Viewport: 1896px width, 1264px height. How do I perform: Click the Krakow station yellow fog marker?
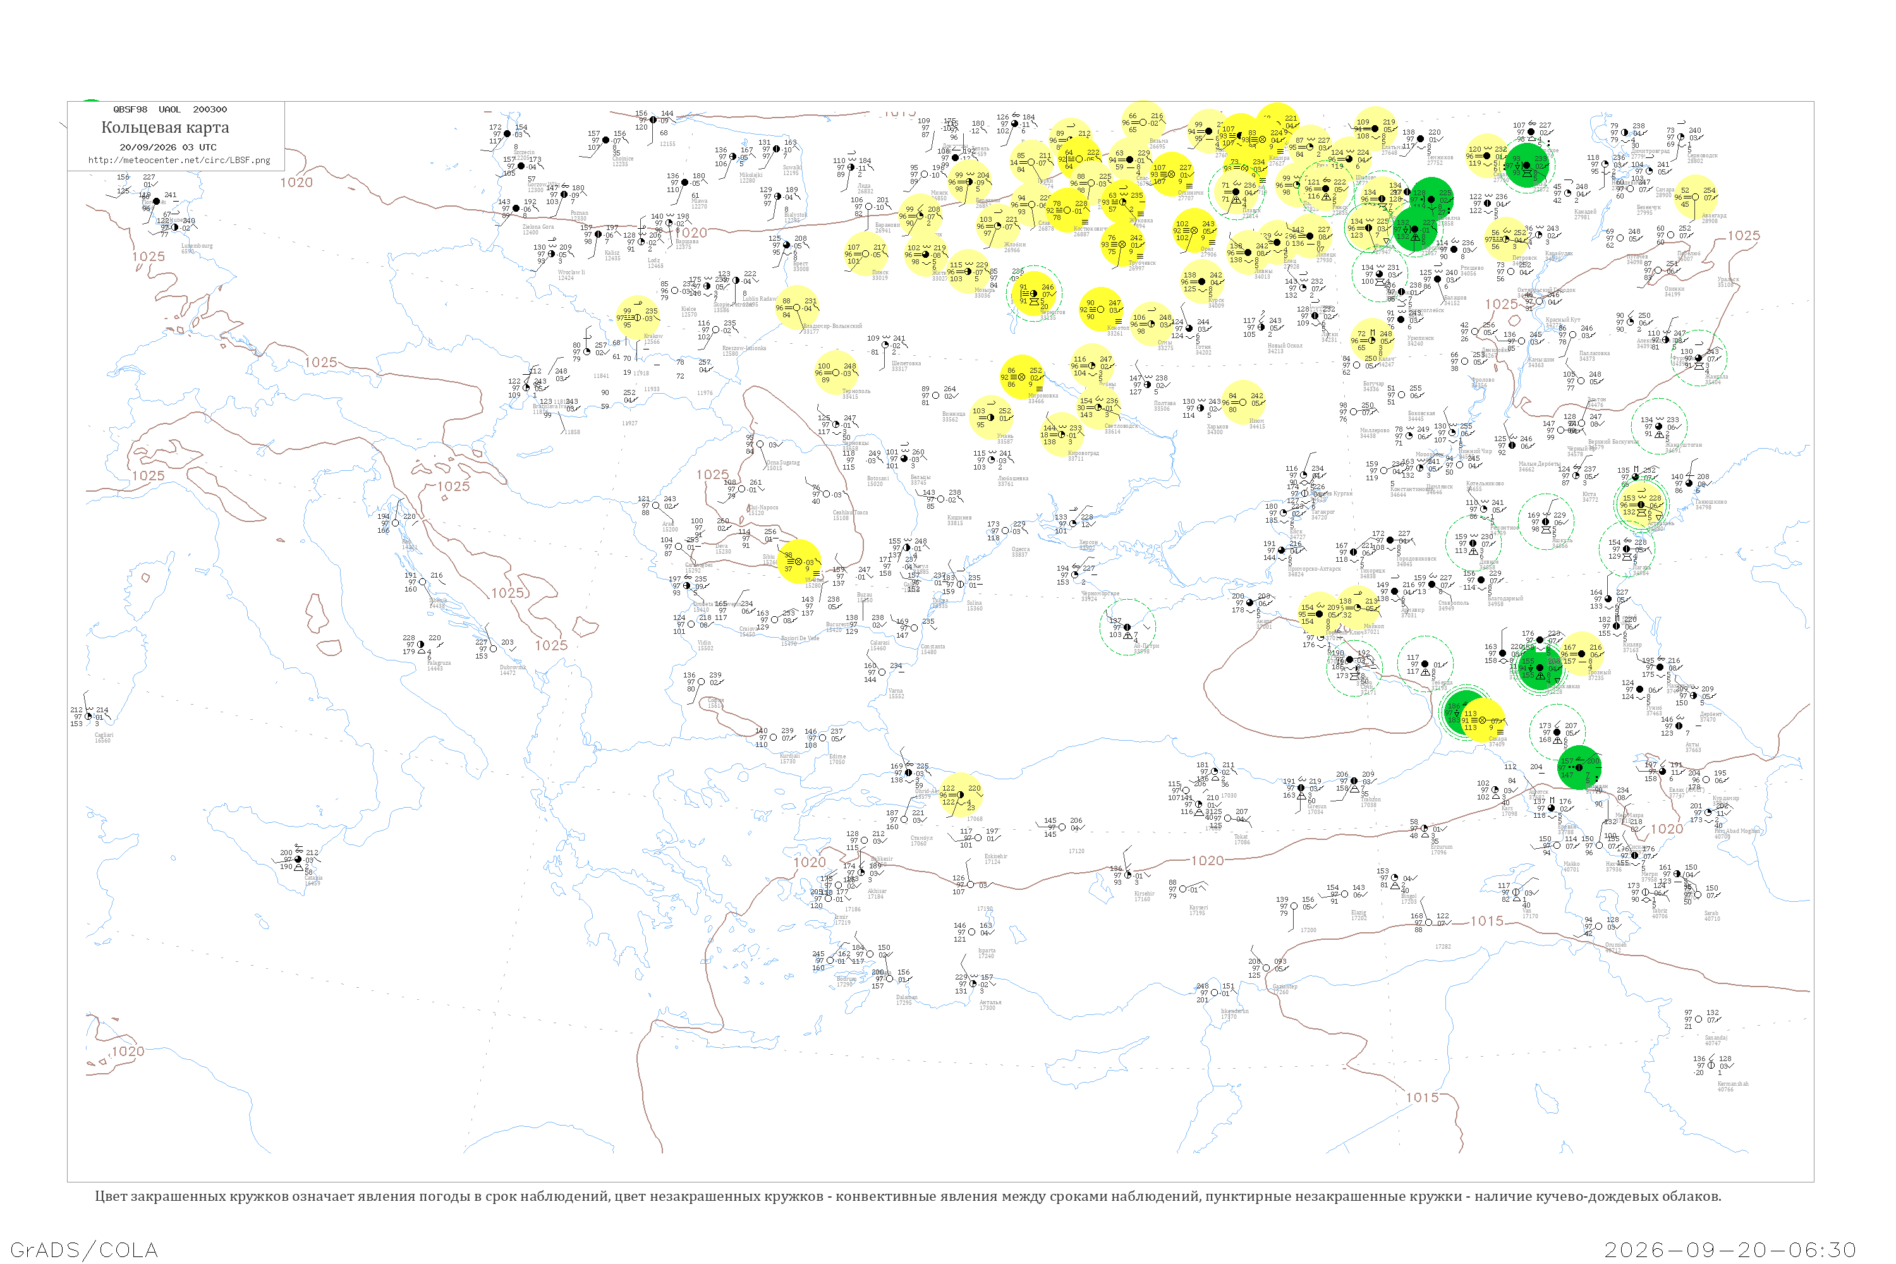(637, 318)
